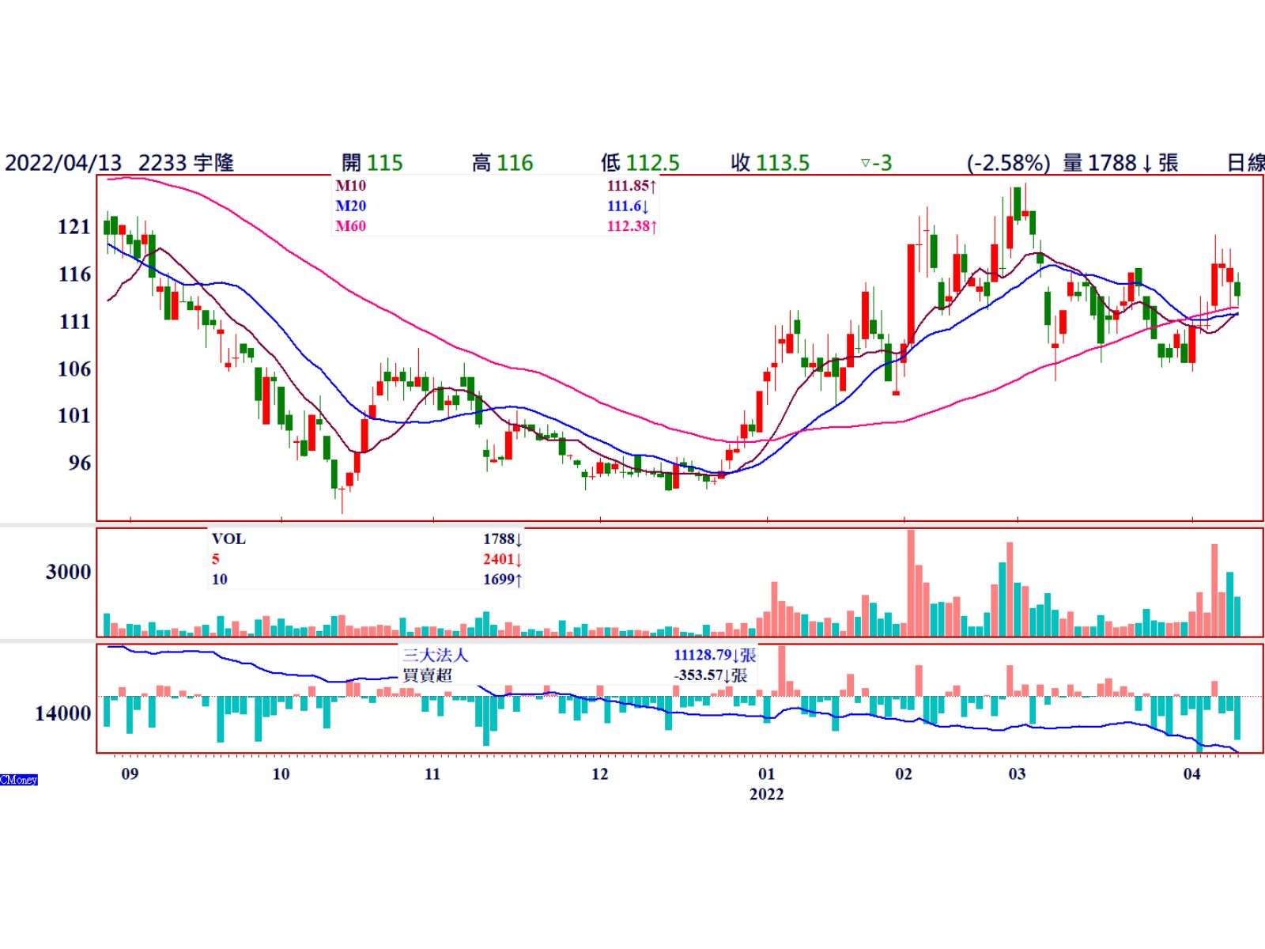1265x949 pixels.
Task: Click the 三大法人 institutional investors label
Action: pos(436,656)
